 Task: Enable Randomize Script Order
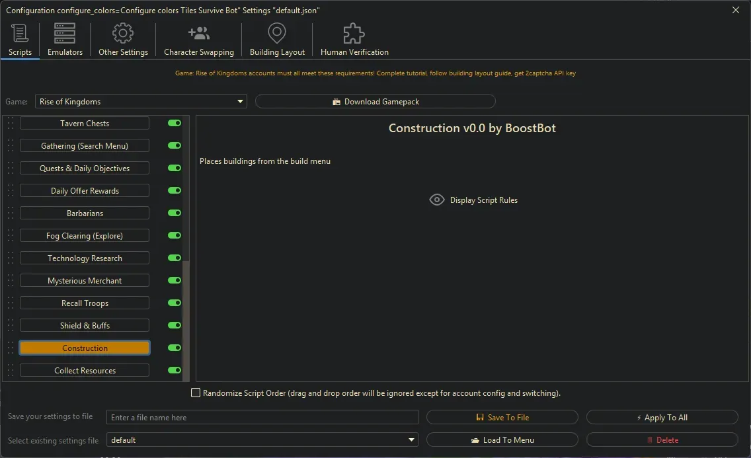point(196,393)
